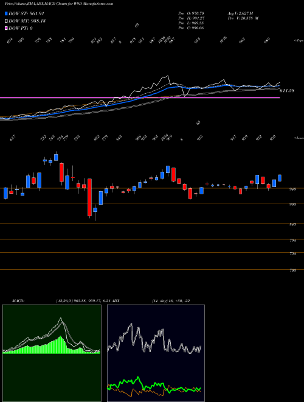Image resolution: width=304 pixels, height=402 pixels.
Task: Open the ADX indicator chart panel
Action: [x=156, y=353]
